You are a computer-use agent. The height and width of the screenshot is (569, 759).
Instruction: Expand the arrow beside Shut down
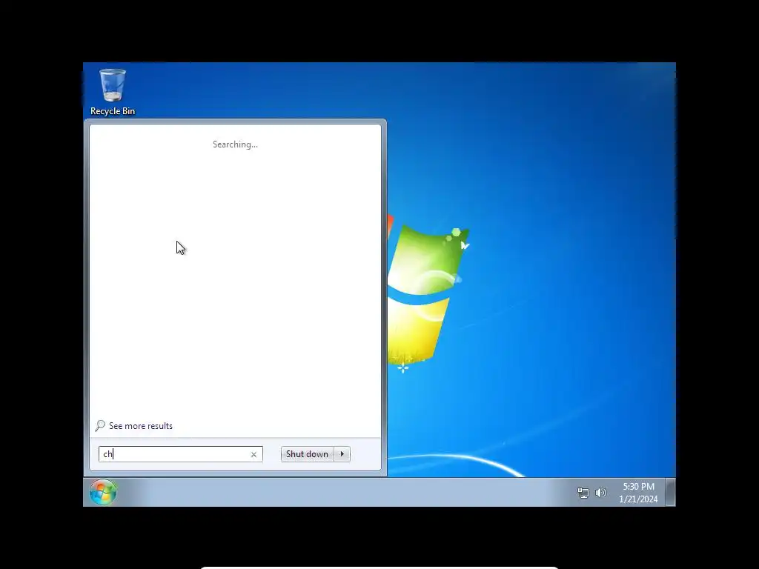(x=342, y=454)
